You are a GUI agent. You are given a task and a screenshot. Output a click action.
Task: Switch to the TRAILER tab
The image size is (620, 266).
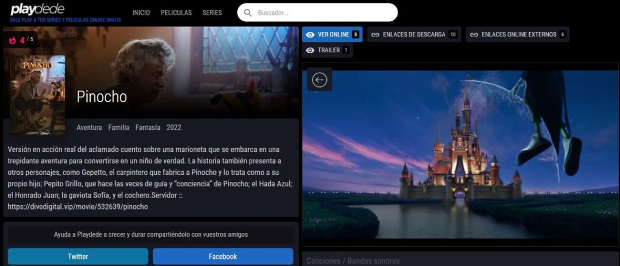tap(327, 50)
